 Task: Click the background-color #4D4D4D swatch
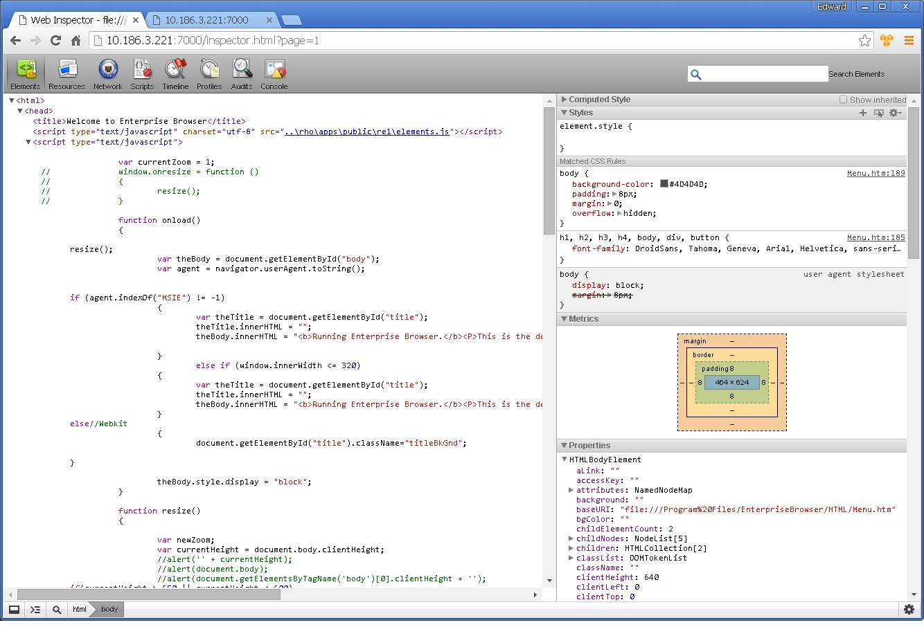664,184
